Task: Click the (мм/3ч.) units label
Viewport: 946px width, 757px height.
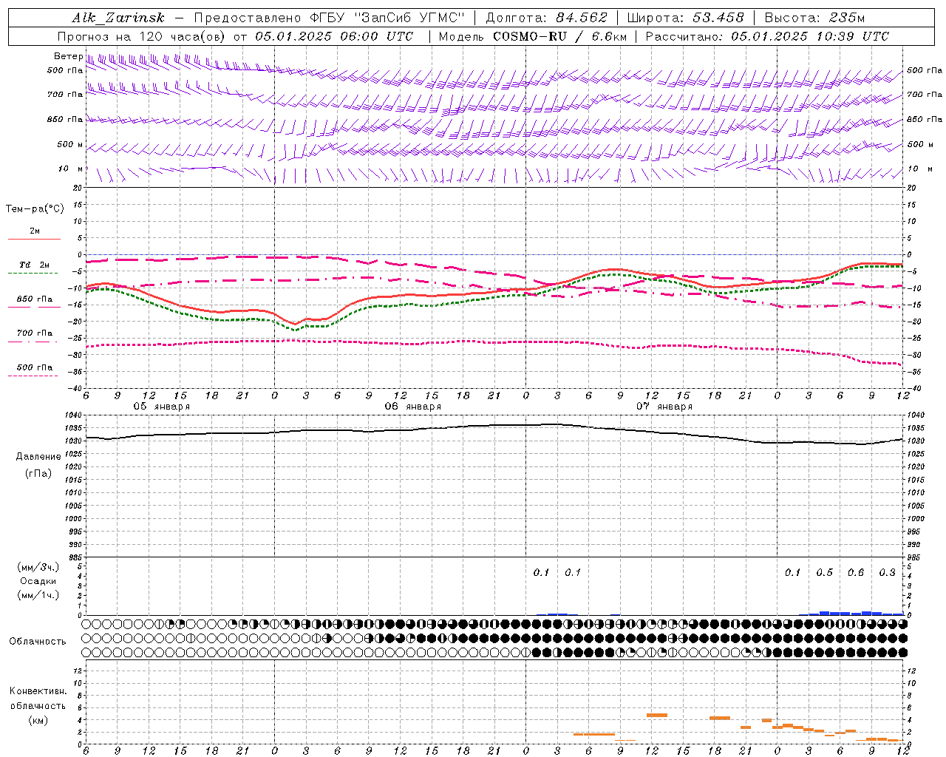Action: [38, 567]
